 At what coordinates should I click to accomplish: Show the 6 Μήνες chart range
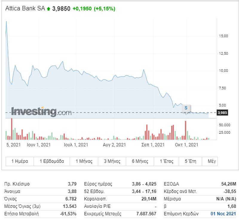tap(140, 161)
